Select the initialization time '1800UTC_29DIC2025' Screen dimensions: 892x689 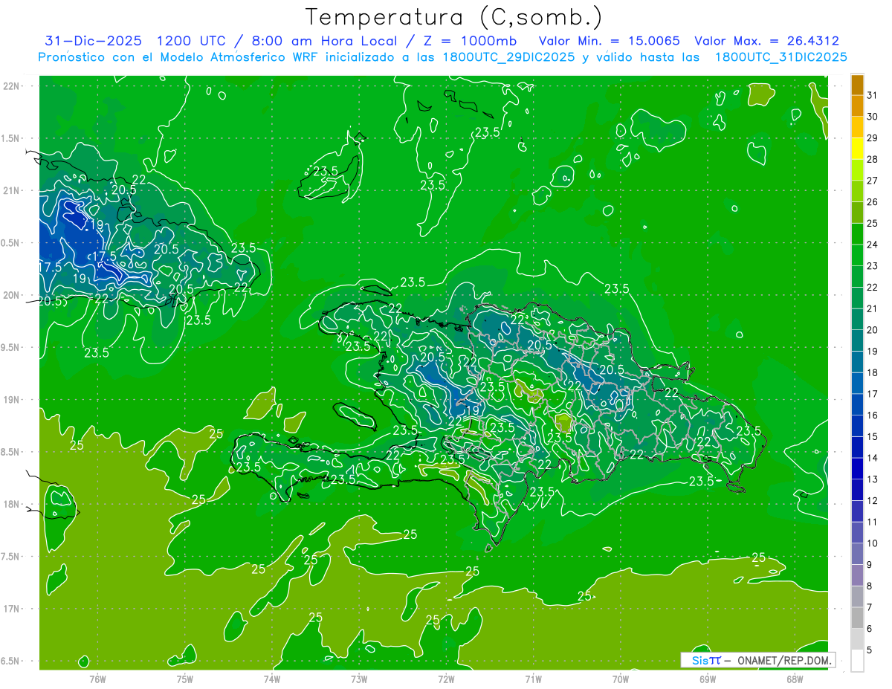click(x=505, y=57)
